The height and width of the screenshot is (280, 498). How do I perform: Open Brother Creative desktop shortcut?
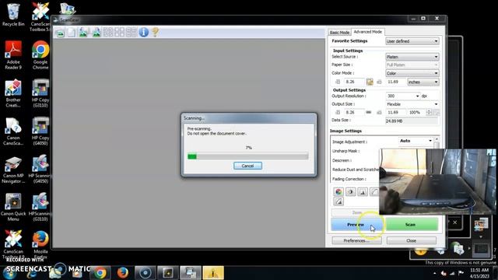pos(13,93)
